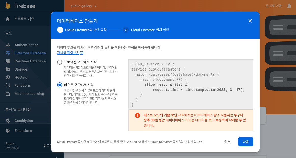This screenshot has height=158, width=296.
Task: Click the 취소 button
Action: [227, 142]
